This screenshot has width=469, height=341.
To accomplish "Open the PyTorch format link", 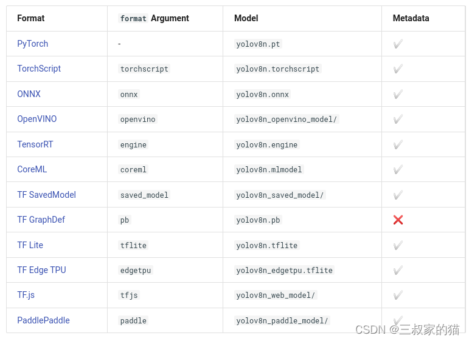I will (32, 44).
